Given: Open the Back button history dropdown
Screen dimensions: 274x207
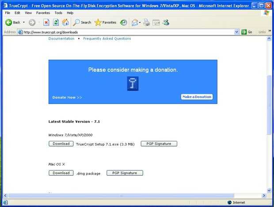Looking at the screenshot, I should [x=24, y=22].
